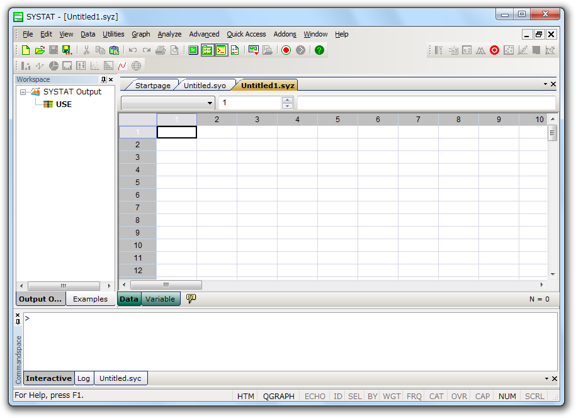Image resolution: width=576 pixels, height=418 pixels.
Task: Click the red Record button icon
Action: pyautogui.click(x=286, y=50)
